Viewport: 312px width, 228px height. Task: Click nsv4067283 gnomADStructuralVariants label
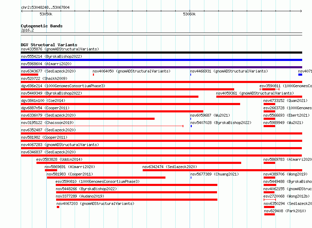(60, 145)
